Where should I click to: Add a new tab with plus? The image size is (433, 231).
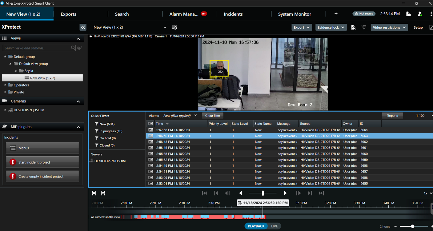tap(336, 14)
